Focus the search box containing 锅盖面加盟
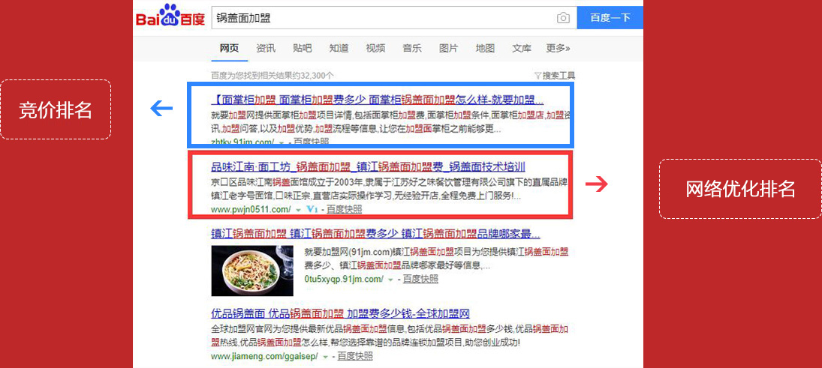This screenshot has width=822, height=368. 383,18
